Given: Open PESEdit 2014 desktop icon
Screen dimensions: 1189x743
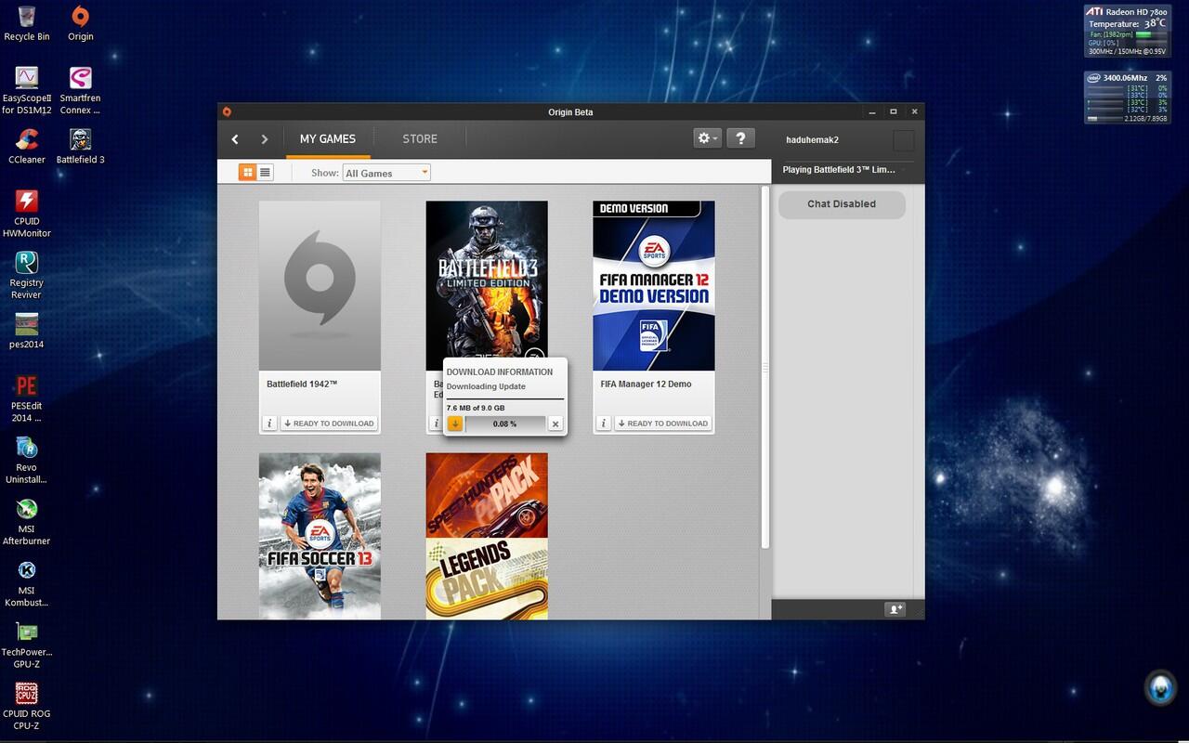Looking at the screenshot, I should 27,398.
